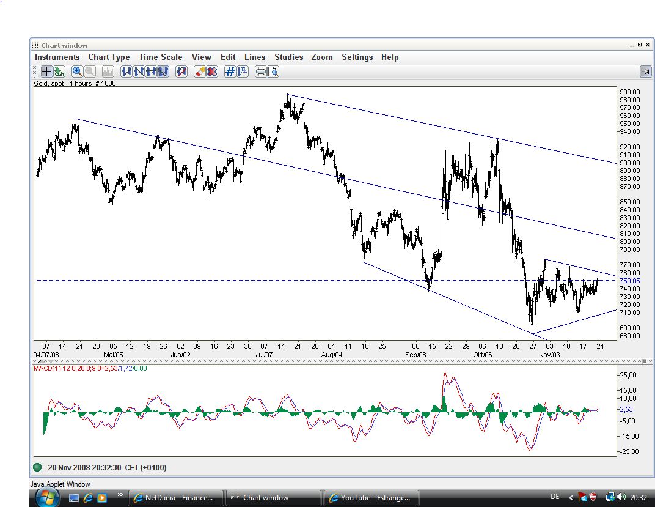Launch the media player quick launch icon
The height and width of the screenshot is (507, 655).
102,498
